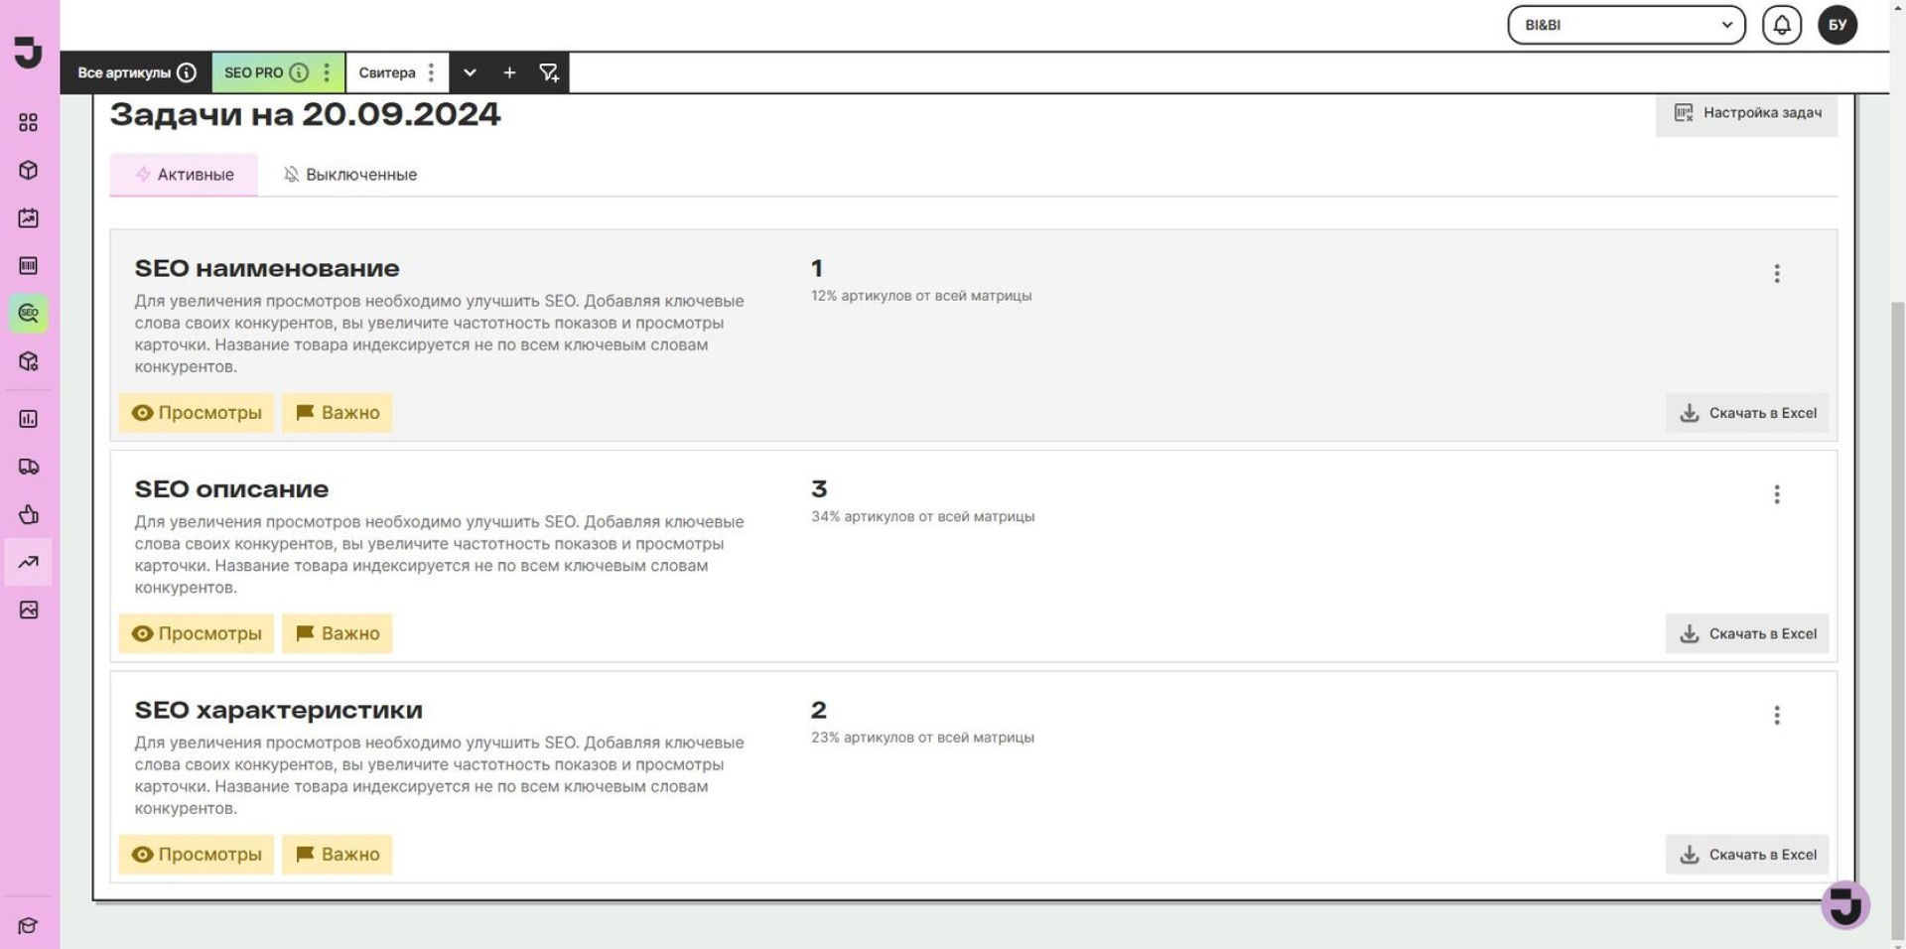Select the SEO search icon in sidebar

click(29, 314)
